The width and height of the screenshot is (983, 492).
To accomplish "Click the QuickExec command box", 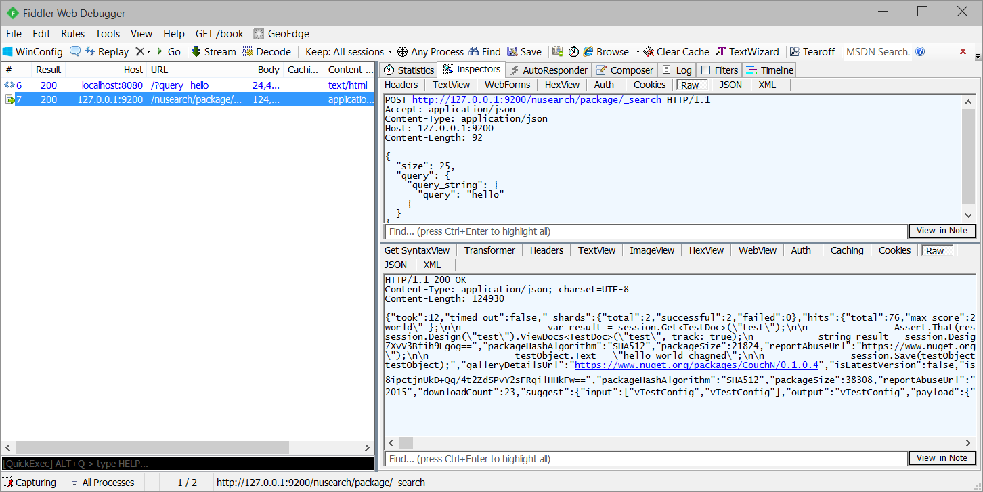I will pos(188,464).
